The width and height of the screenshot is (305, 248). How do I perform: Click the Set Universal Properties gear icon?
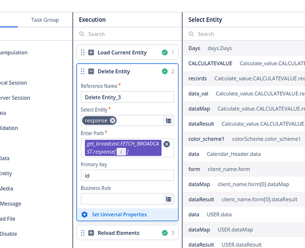84,214
